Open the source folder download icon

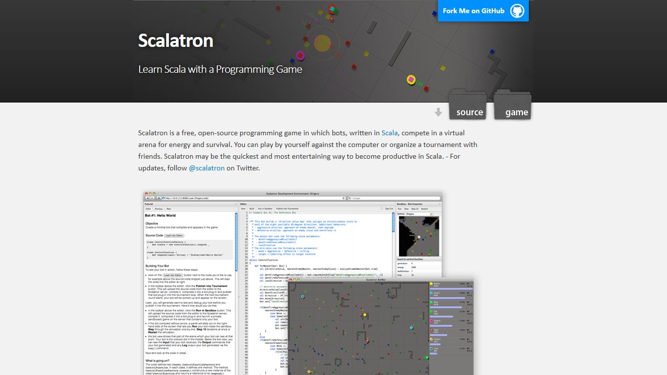[467, 104]
